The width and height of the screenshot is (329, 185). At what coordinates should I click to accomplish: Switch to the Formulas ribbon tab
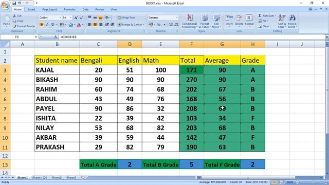click(x=70, y=9)
